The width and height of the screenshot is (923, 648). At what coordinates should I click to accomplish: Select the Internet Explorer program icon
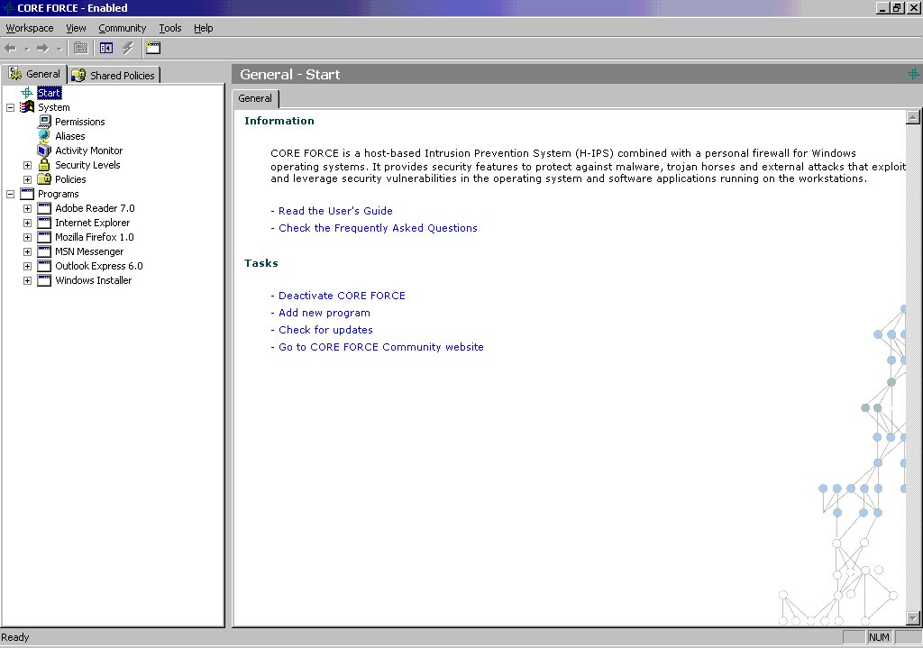pos(44,223)
